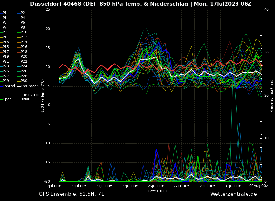Click the Wetterzentrale.de text at bottom right

(233, 194)
